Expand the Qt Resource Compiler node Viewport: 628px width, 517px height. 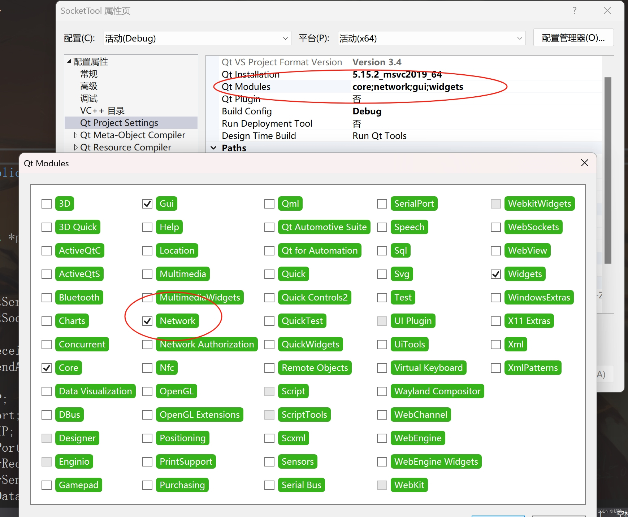75,148
